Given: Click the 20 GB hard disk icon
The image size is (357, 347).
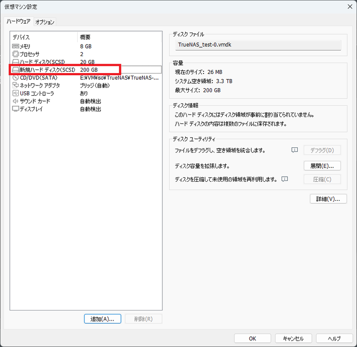Looking at the screenshot, I should [x=16, y=62].
